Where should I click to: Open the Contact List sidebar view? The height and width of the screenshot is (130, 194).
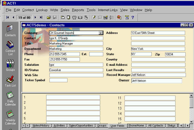pos(10,48)
